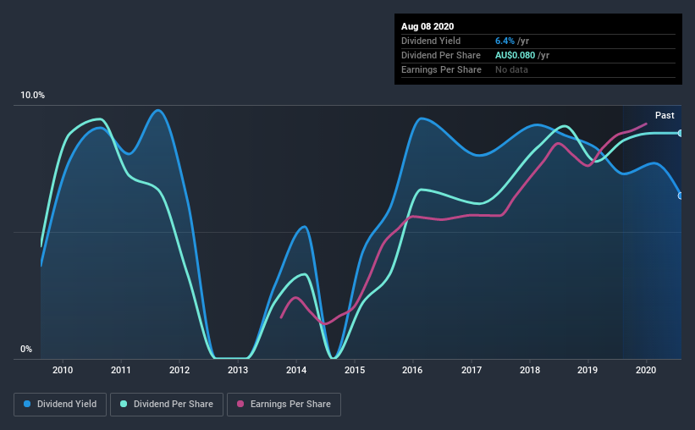The height and width of the screenshot is (430, 695).
Task: Click the tooltip Earnings Per Share row label
Action: 441,69
